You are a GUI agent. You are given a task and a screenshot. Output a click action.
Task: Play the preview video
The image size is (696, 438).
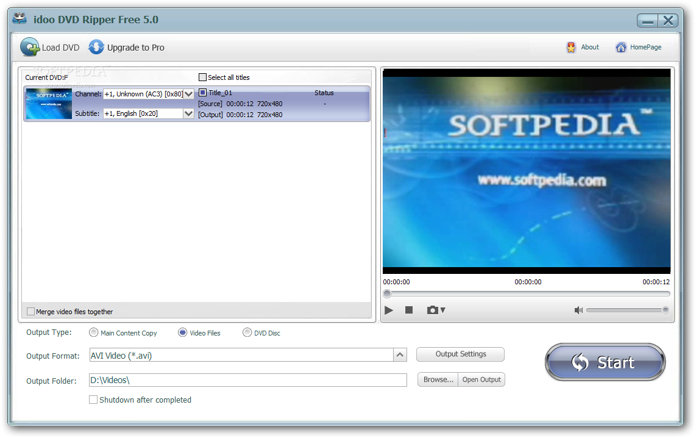389,310
